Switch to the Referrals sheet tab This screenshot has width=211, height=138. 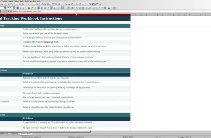[15, 134]
